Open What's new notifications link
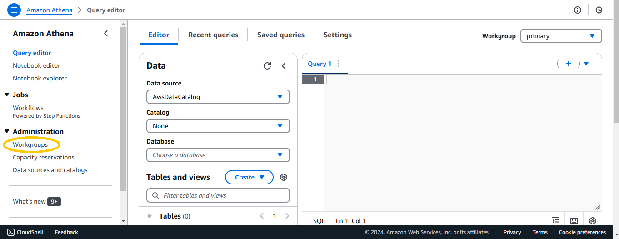The height and width of the screenshot is (239, 619). pos(29,201)
